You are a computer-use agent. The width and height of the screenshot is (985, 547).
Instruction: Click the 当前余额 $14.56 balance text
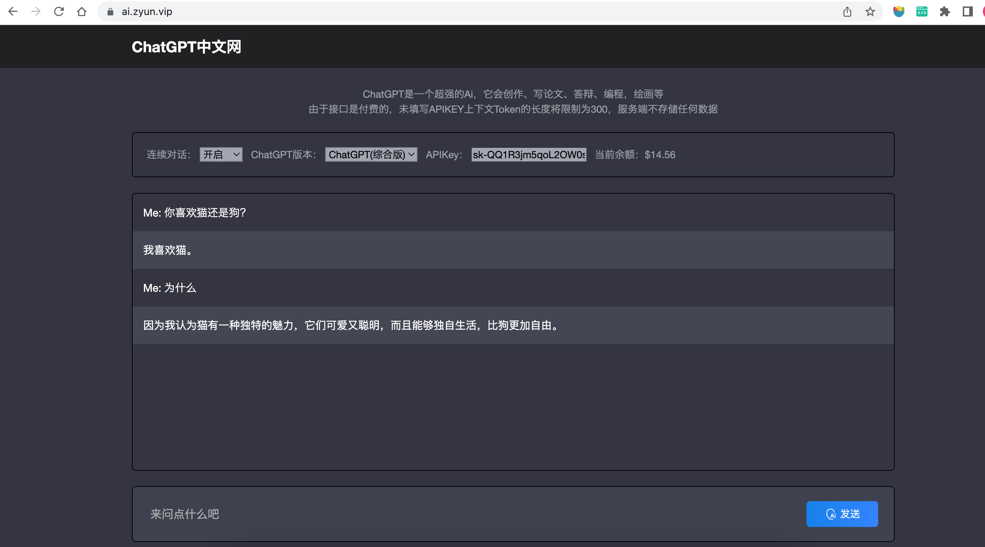(x=635, y=155)
